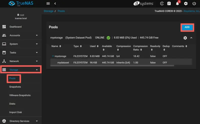
Task: Sort by Name column arrows
Action: point(60,46)
